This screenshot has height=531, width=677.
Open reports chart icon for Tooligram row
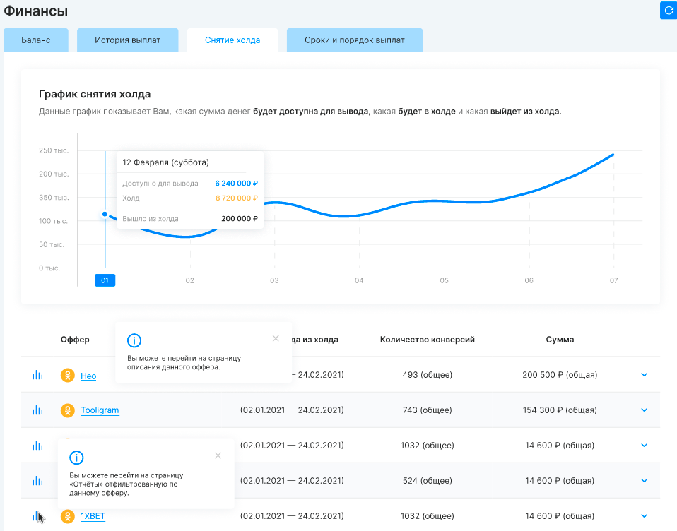click(x=37, y=410)
